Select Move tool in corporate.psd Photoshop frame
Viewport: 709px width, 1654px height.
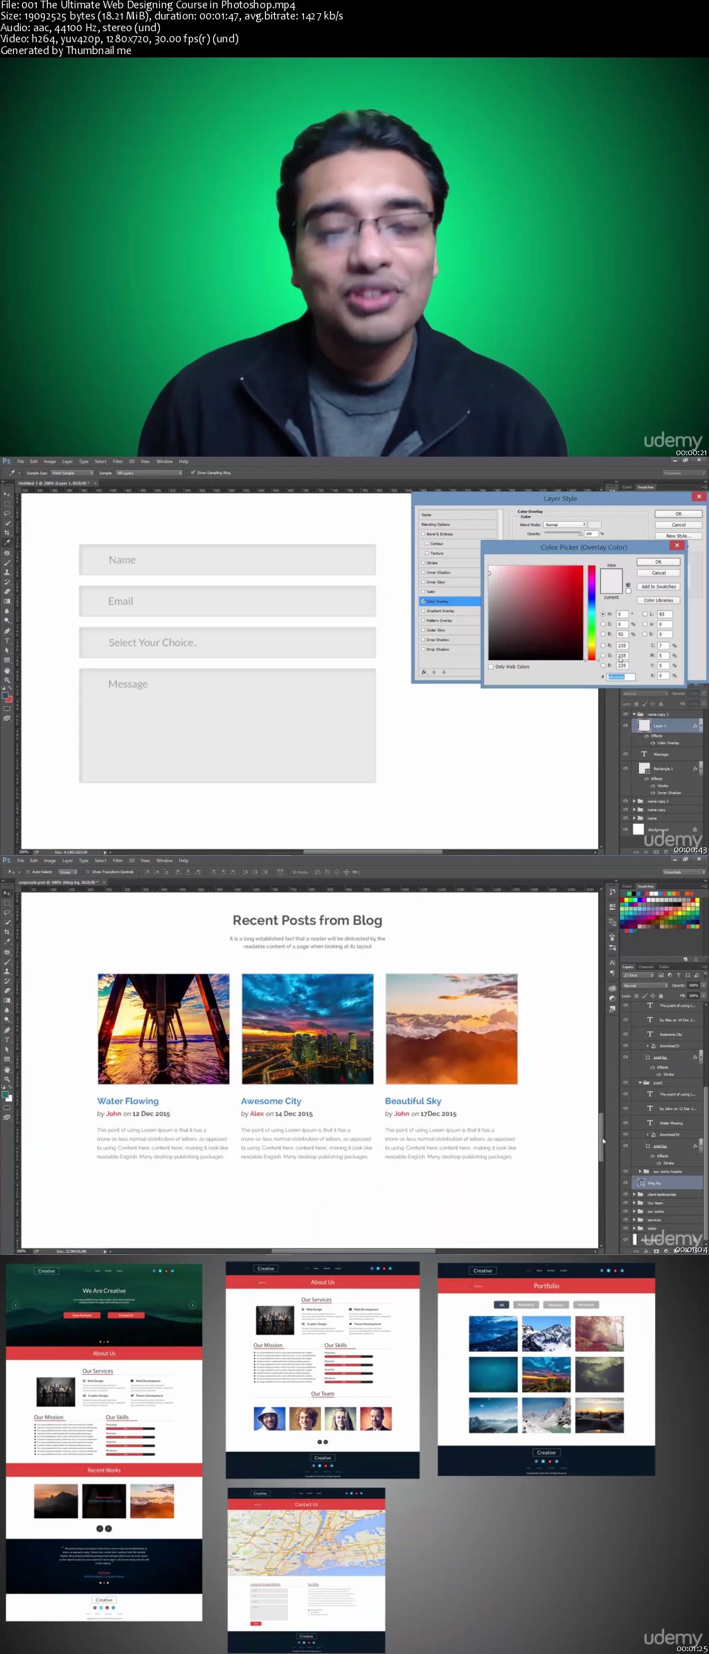[x=7, y=893]
